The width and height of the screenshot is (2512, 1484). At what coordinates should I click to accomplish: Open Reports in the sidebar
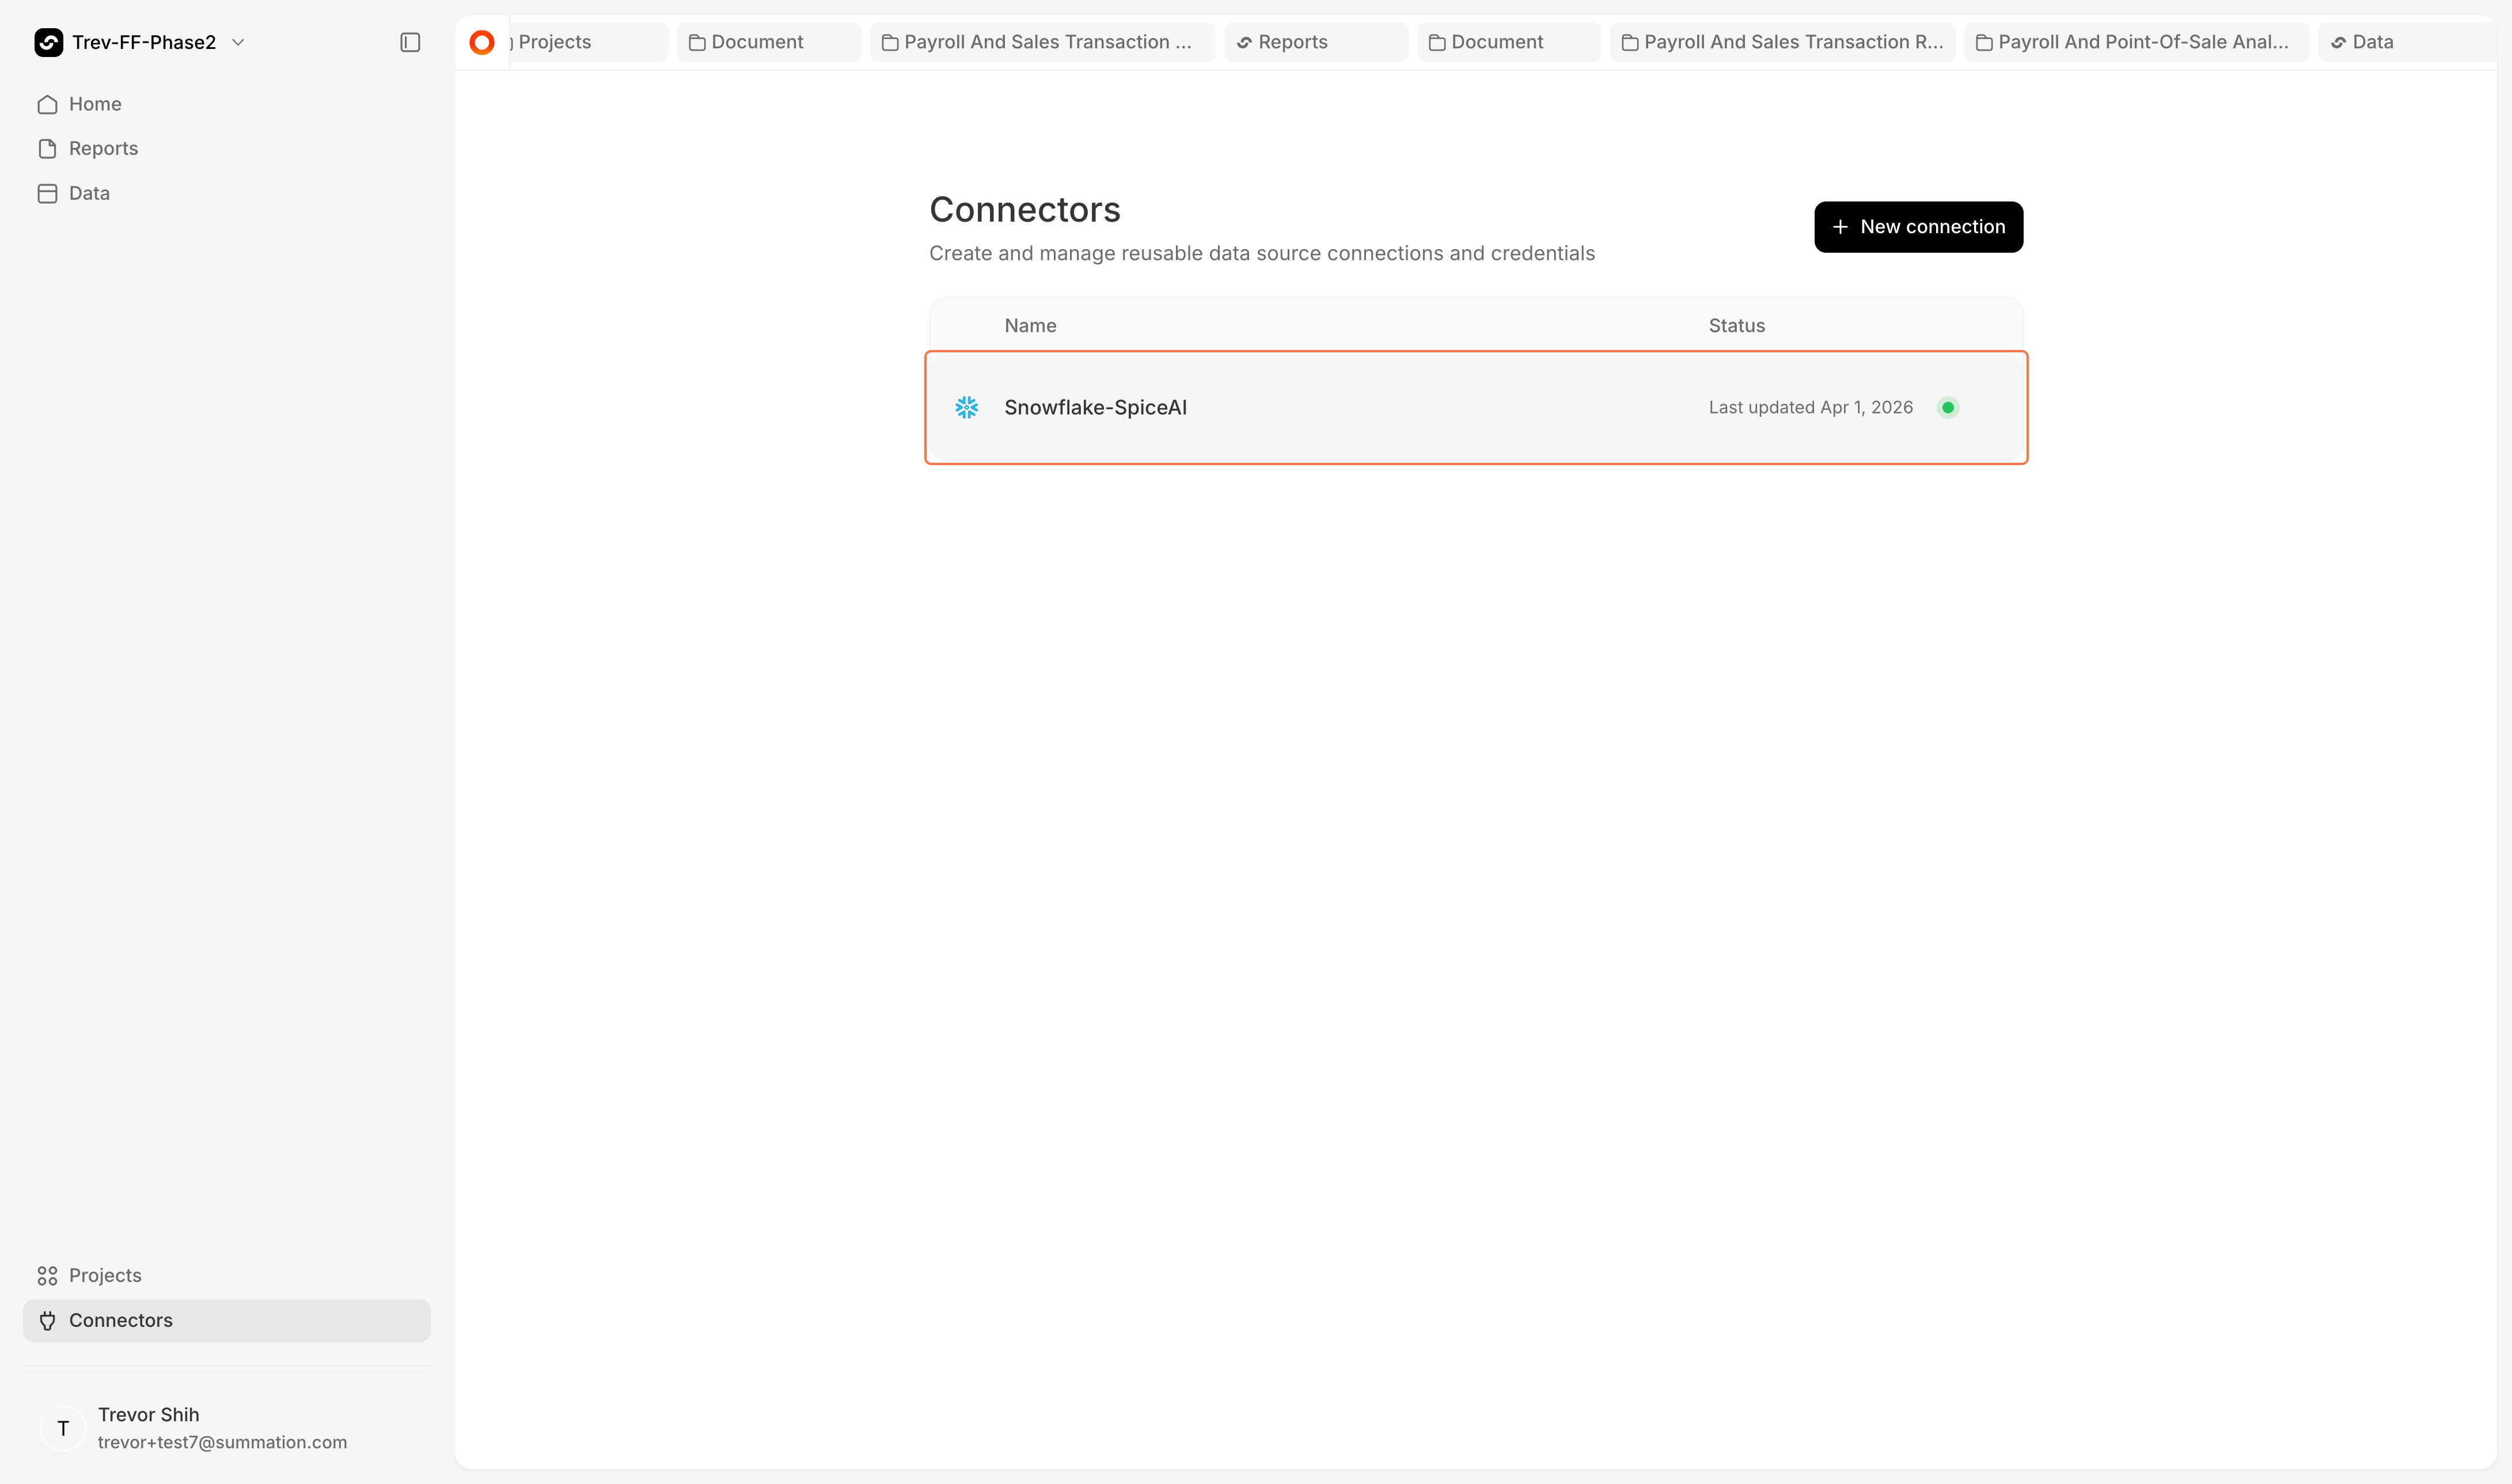tap(226, 148)
